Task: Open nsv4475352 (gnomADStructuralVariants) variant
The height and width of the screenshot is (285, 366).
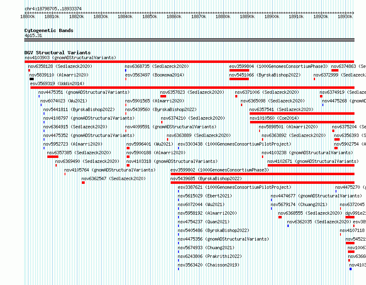Action: [x=89, y=135]
